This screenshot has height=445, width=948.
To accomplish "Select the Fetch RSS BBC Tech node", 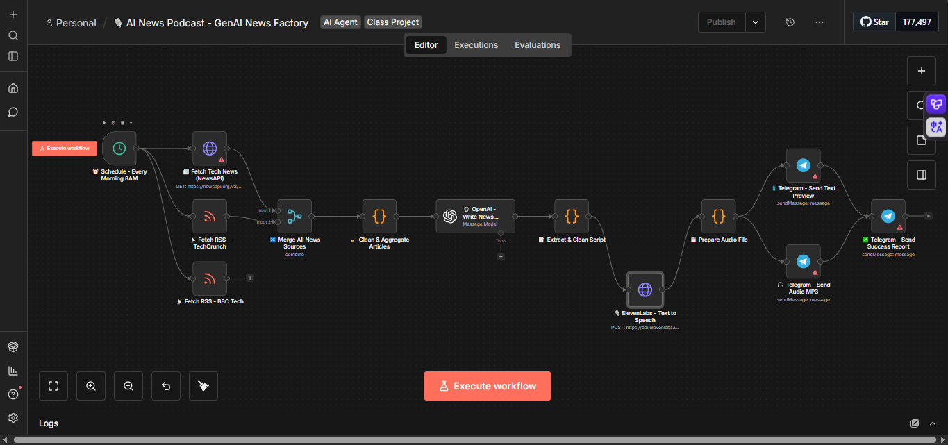I will coord(210,278).
